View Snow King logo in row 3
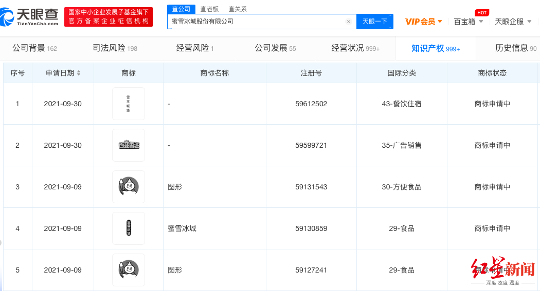Viewport: 540px width, 291px height. (128, 187)
